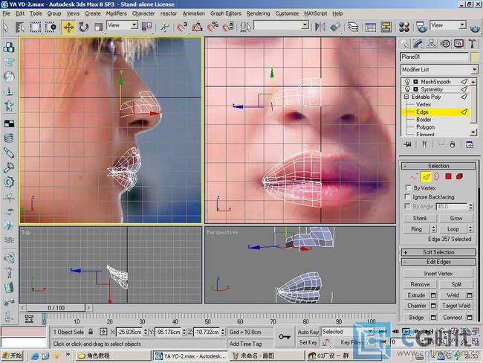Screen dimensions: 483x363
Task: Click the Remove edges button
Action: [420, 284]
